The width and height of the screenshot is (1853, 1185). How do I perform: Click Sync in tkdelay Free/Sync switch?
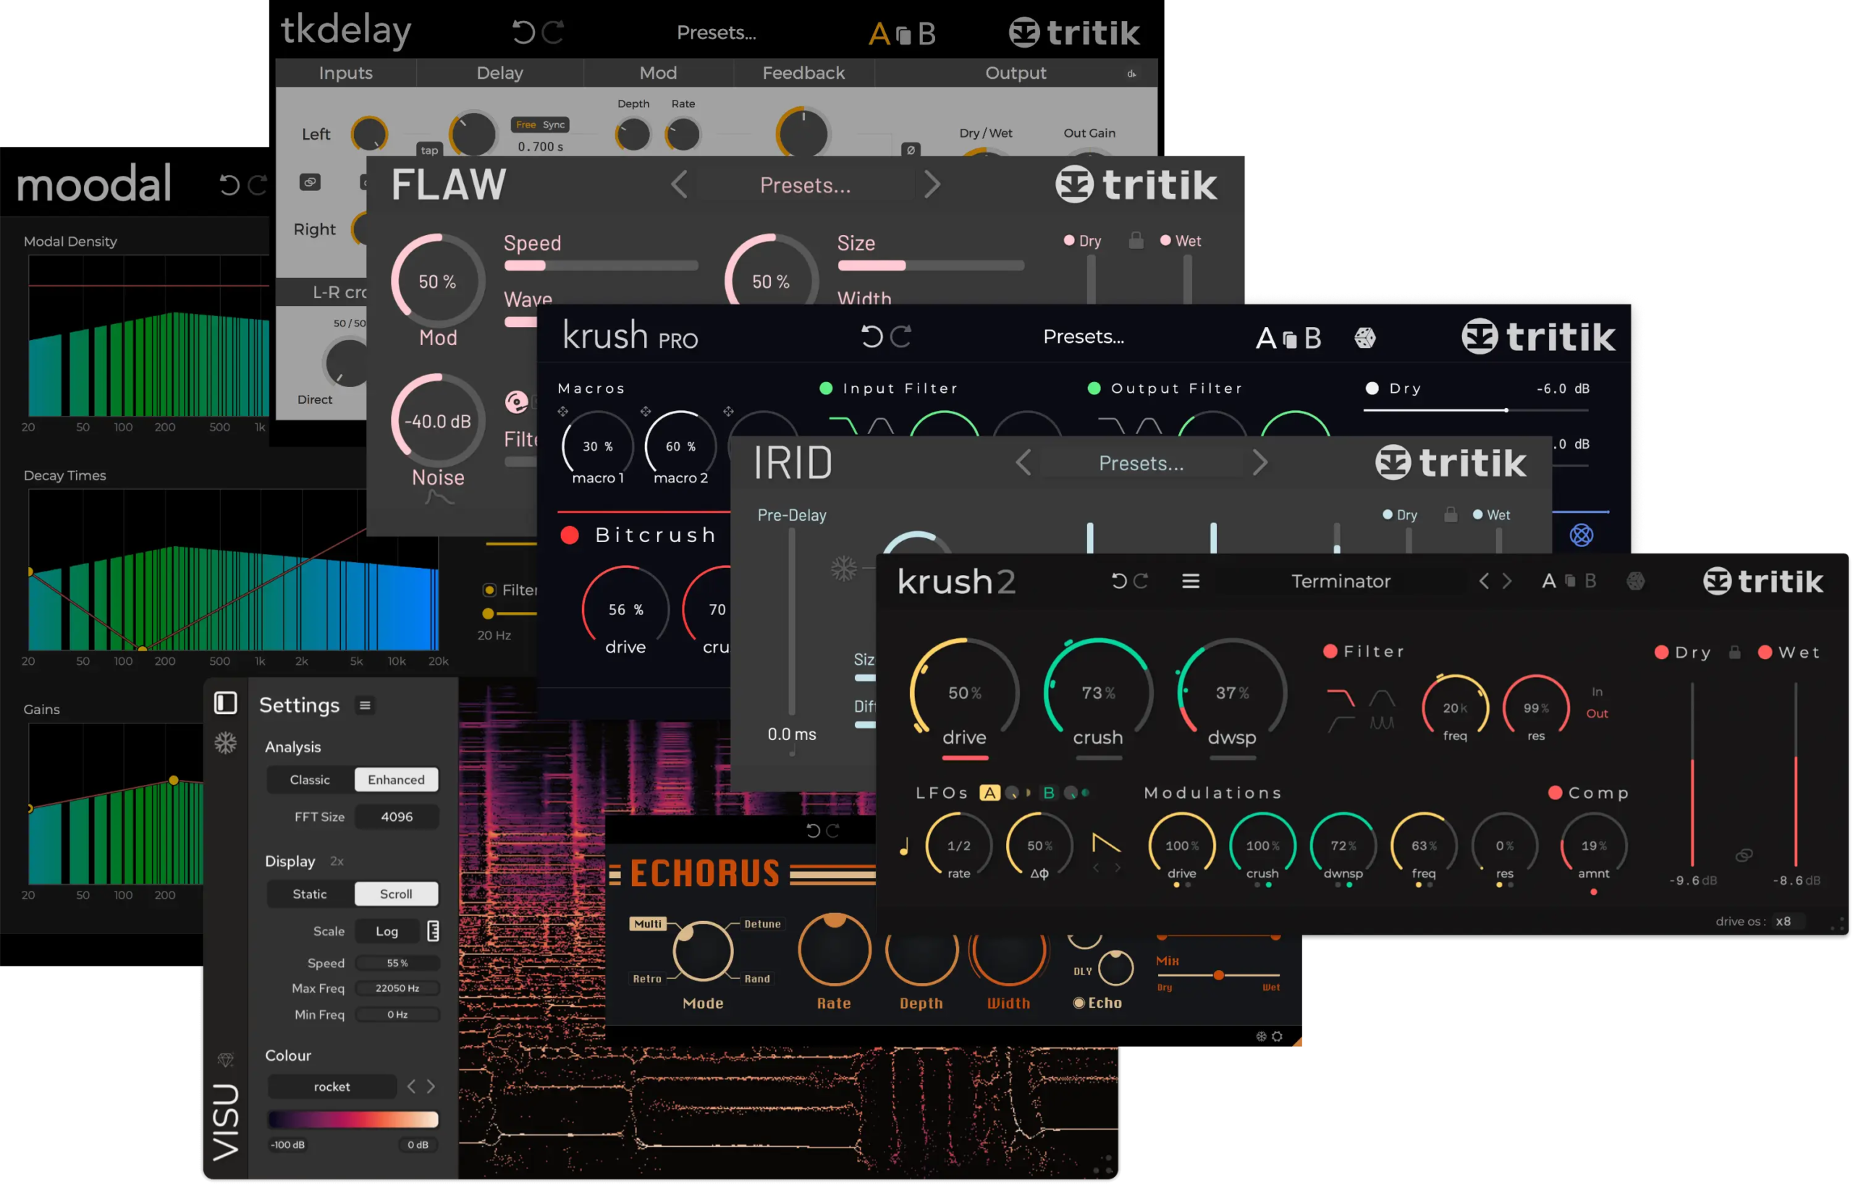pos(554,124)
